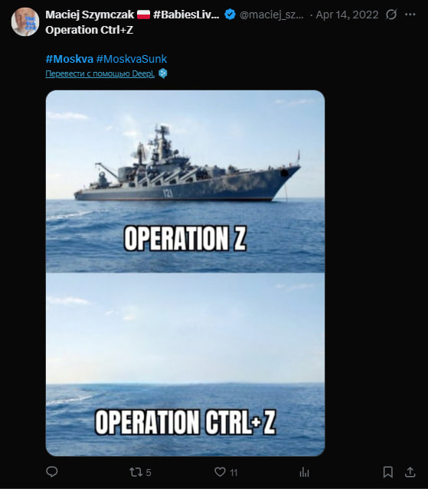
Task: Open the #MoskvaSunk hashtag
Action: (132, 59)
